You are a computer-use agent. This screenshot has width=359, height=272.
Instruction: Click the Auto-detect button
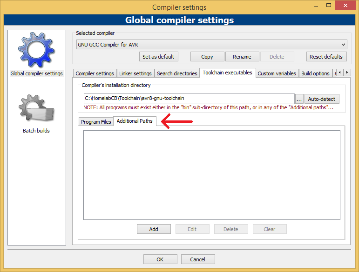(x=321, y=99)
